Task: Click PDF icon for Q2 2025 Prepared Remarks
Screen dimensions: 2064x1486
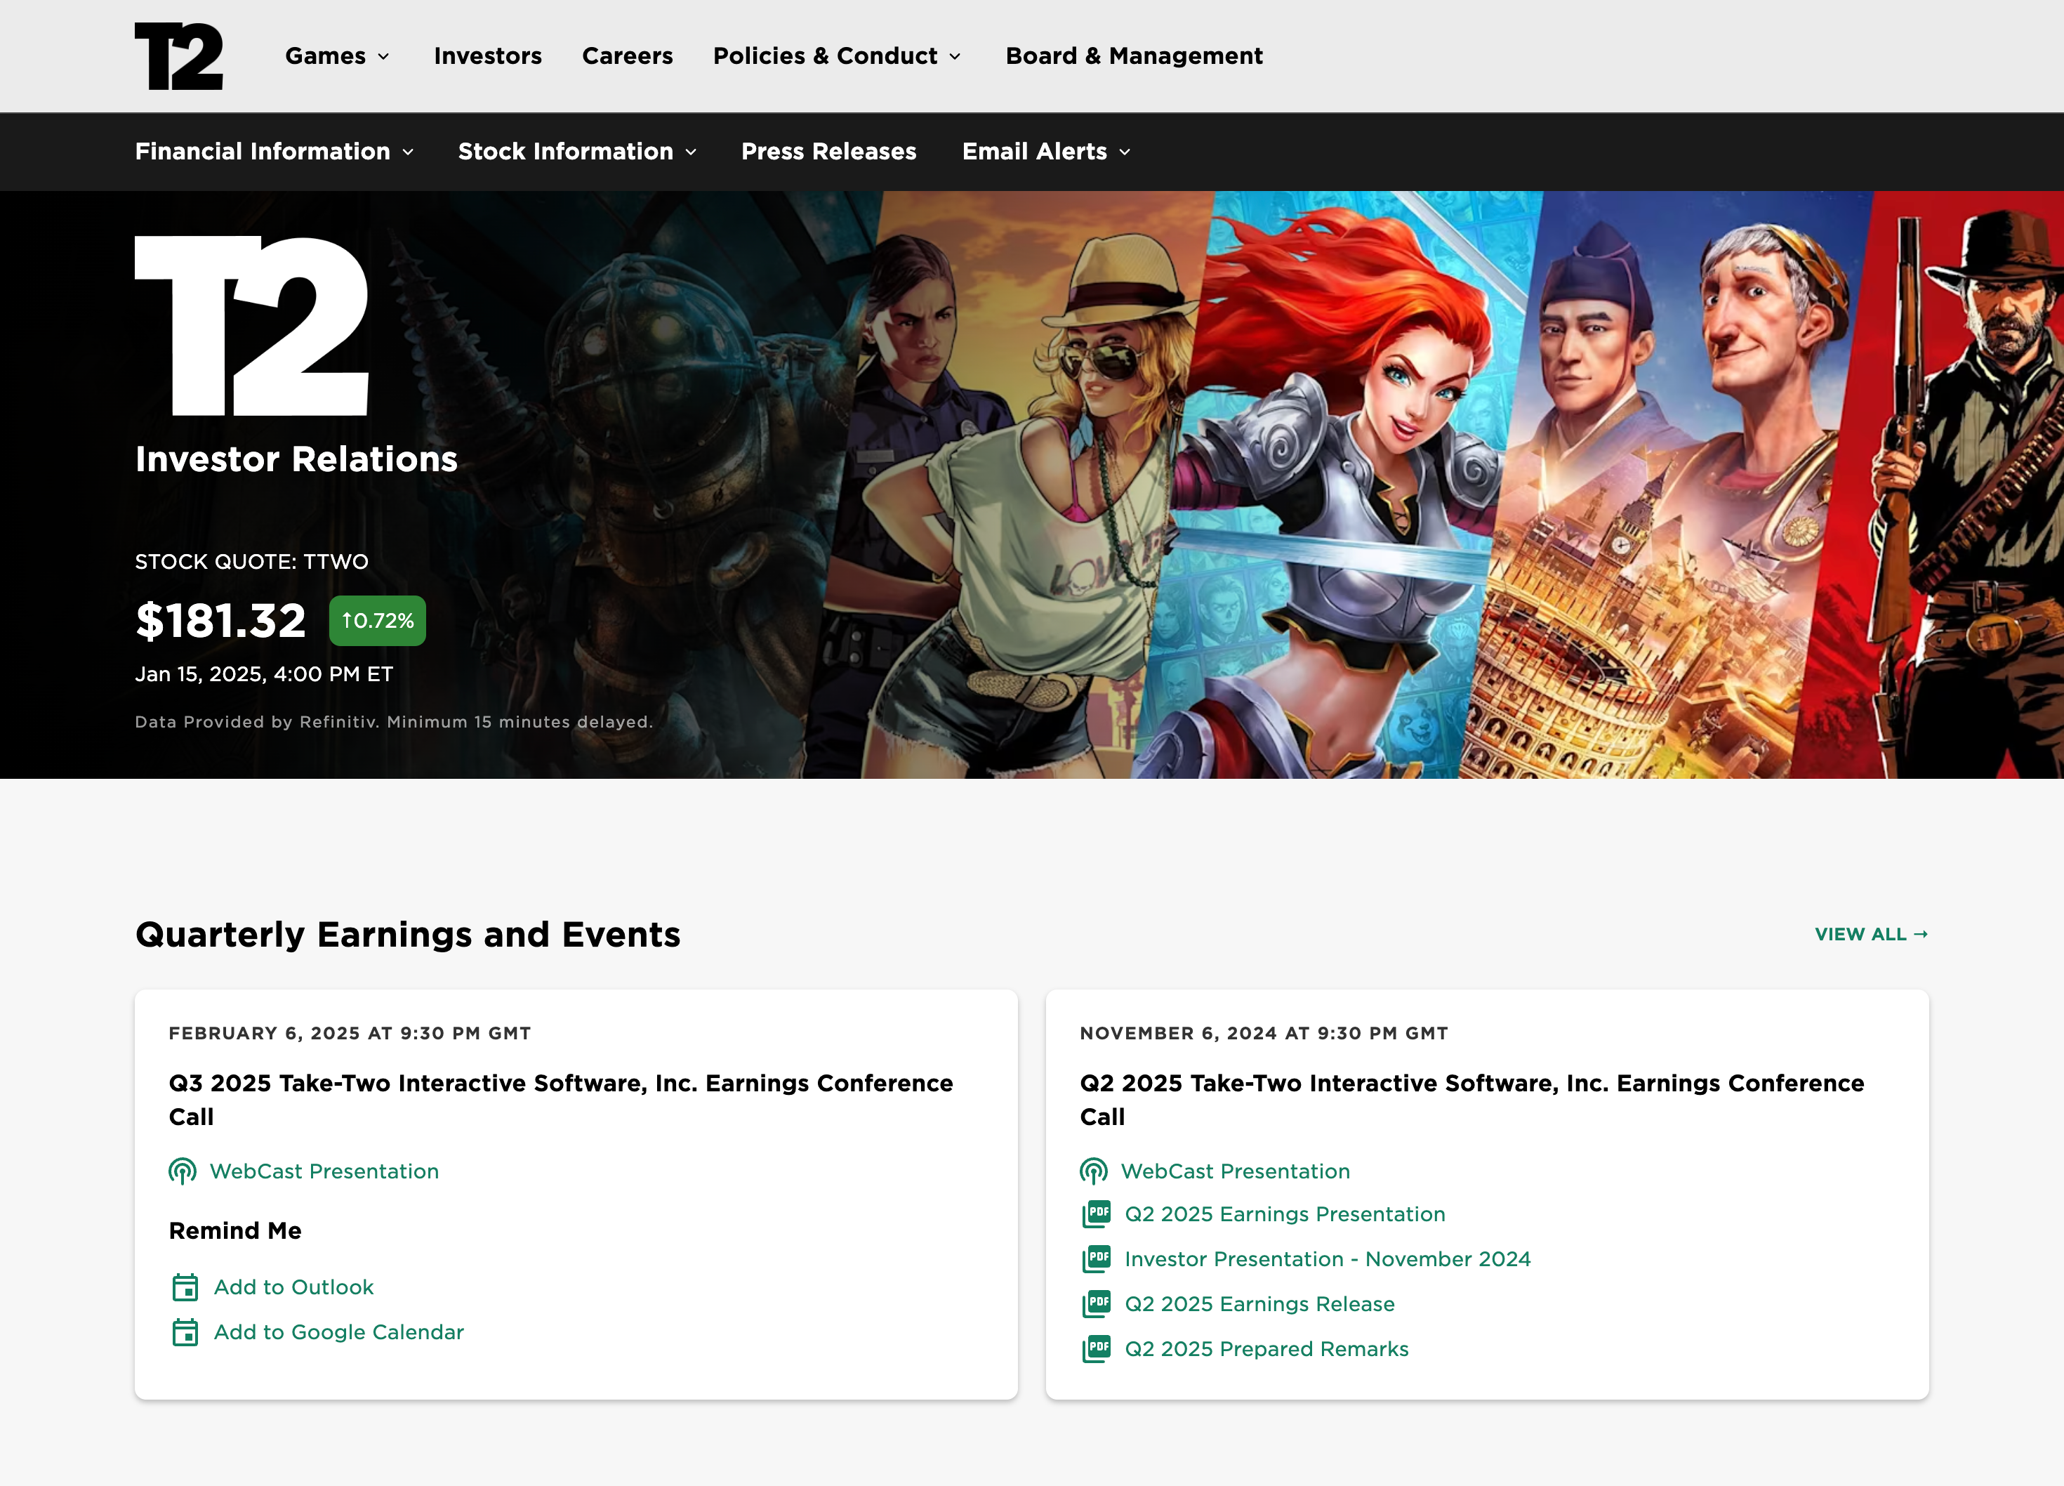Action: (x=1097, y=1348)
